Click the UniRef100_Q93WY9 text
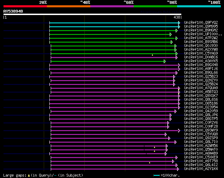 (201, 130)
